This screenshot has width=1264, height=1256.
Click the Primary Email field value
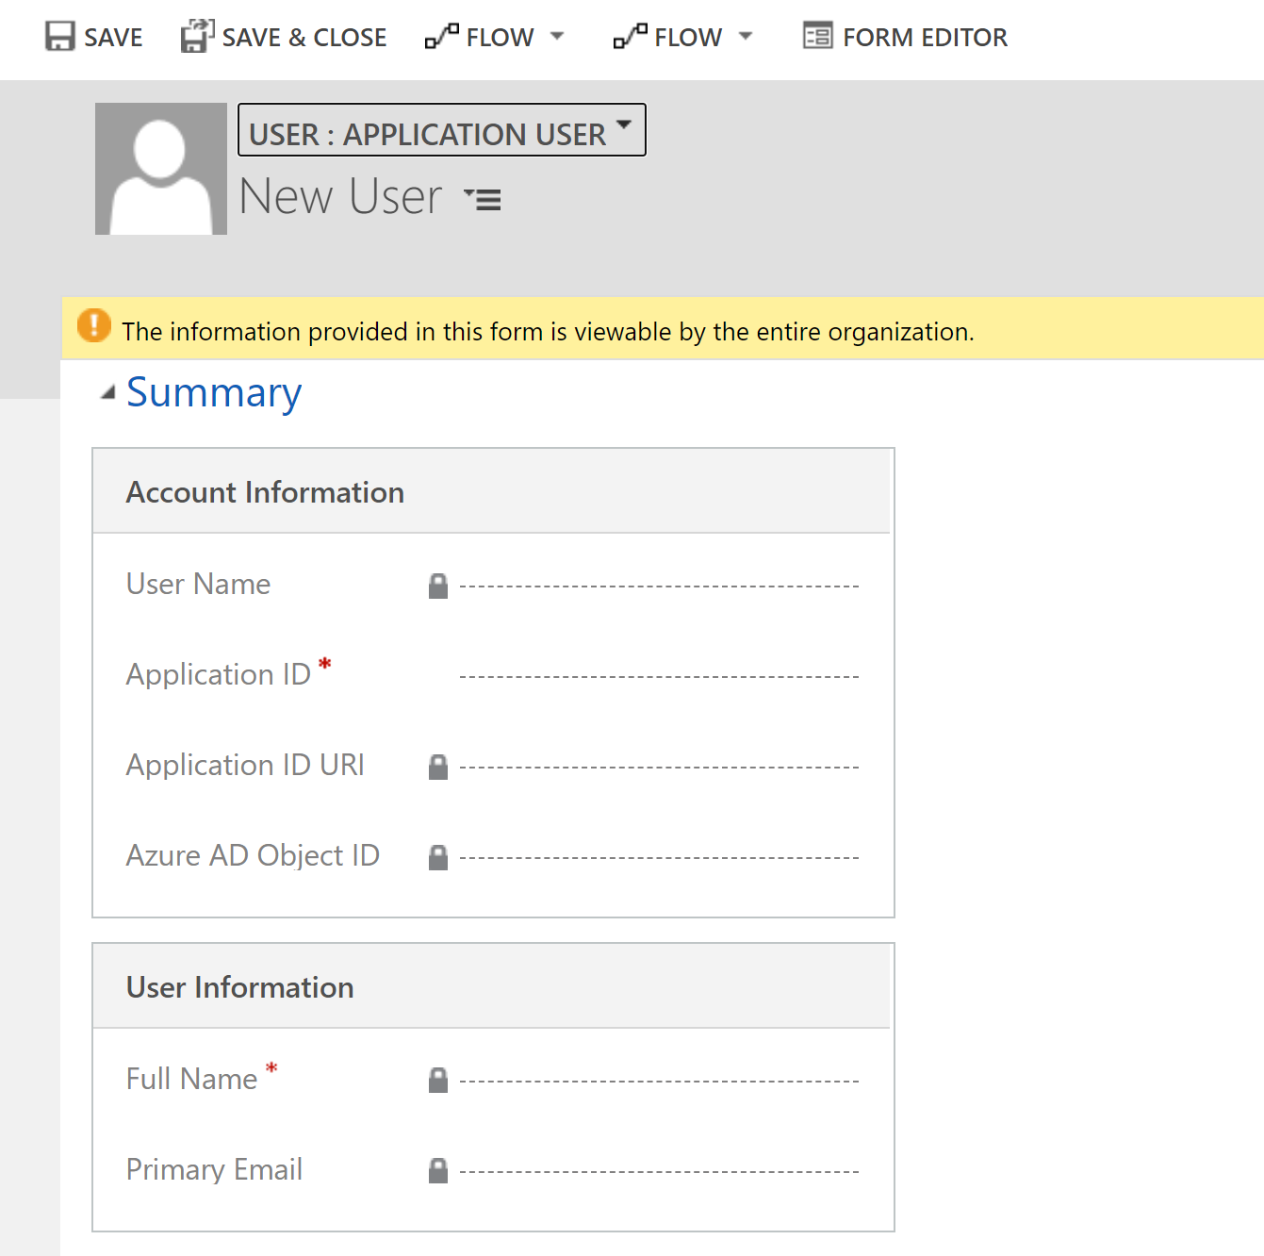659,1169
